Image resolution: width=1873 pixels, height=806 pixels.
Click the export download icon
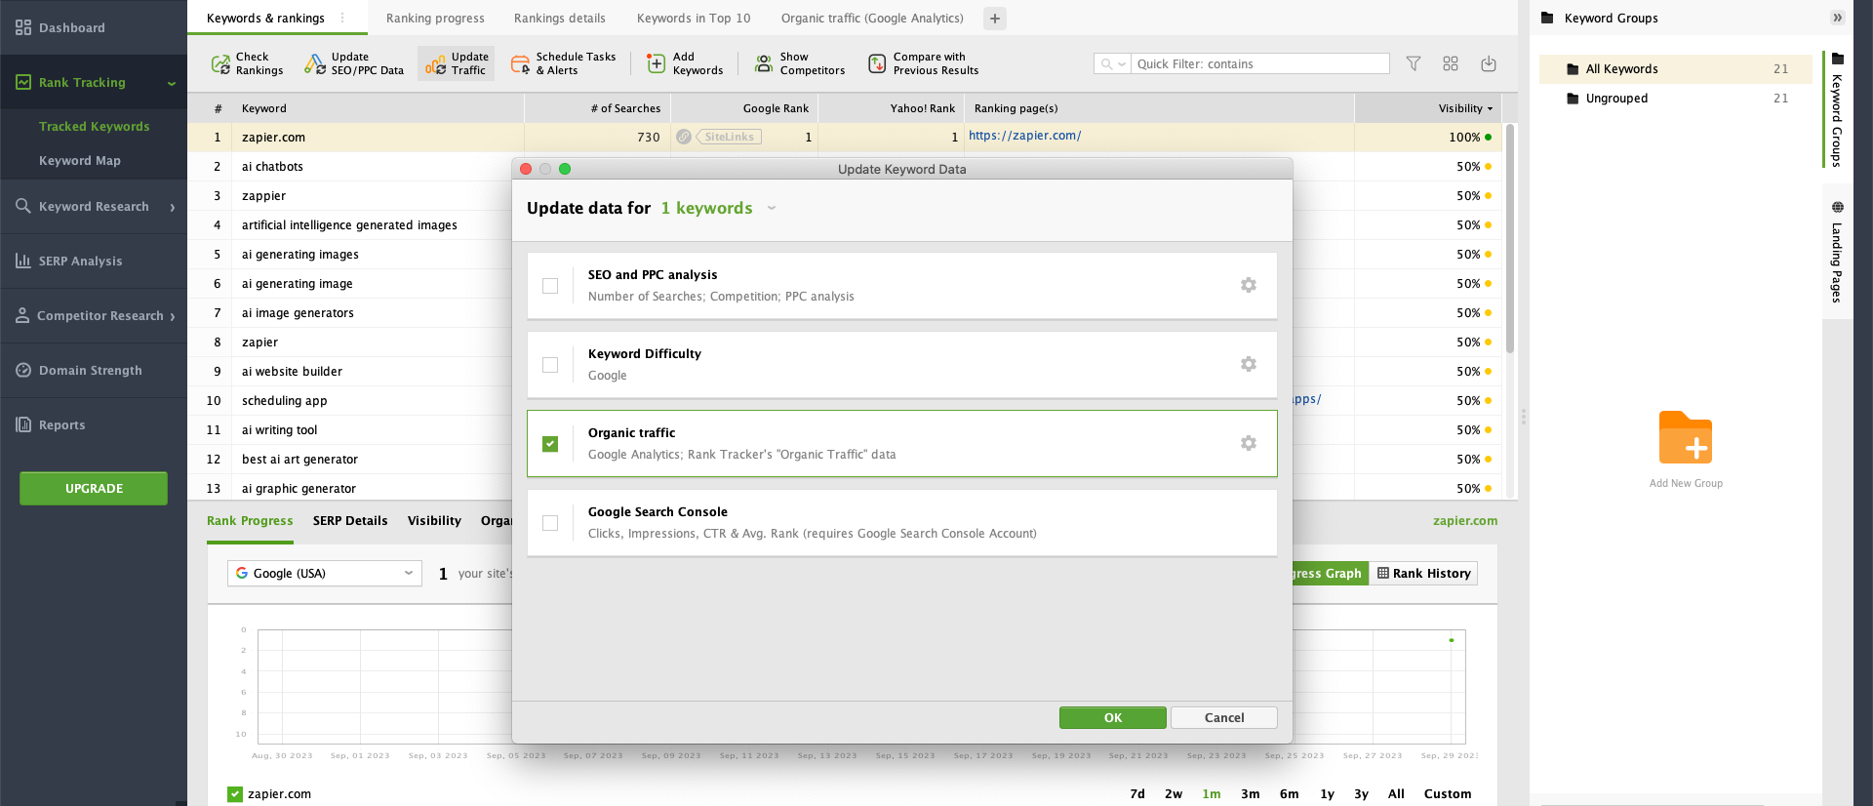(1489, 63)
